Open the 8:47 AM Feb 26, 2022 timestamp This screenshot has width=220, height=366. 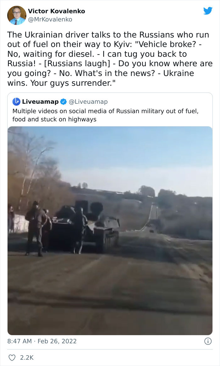coord(42,341)
